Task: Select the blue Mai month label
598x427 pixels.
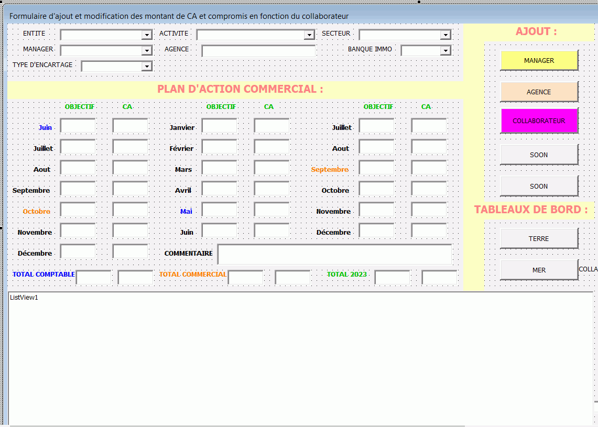Action: pos(186,211)
